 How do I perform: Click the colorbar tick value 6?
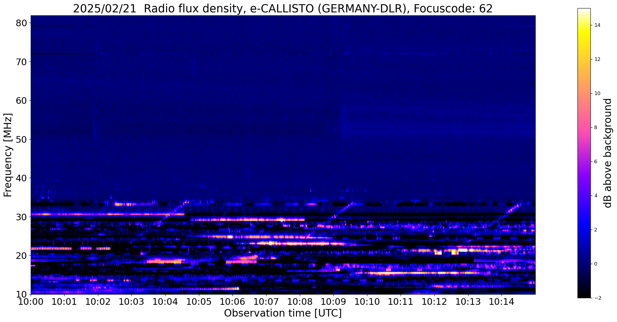coord(595,162)
